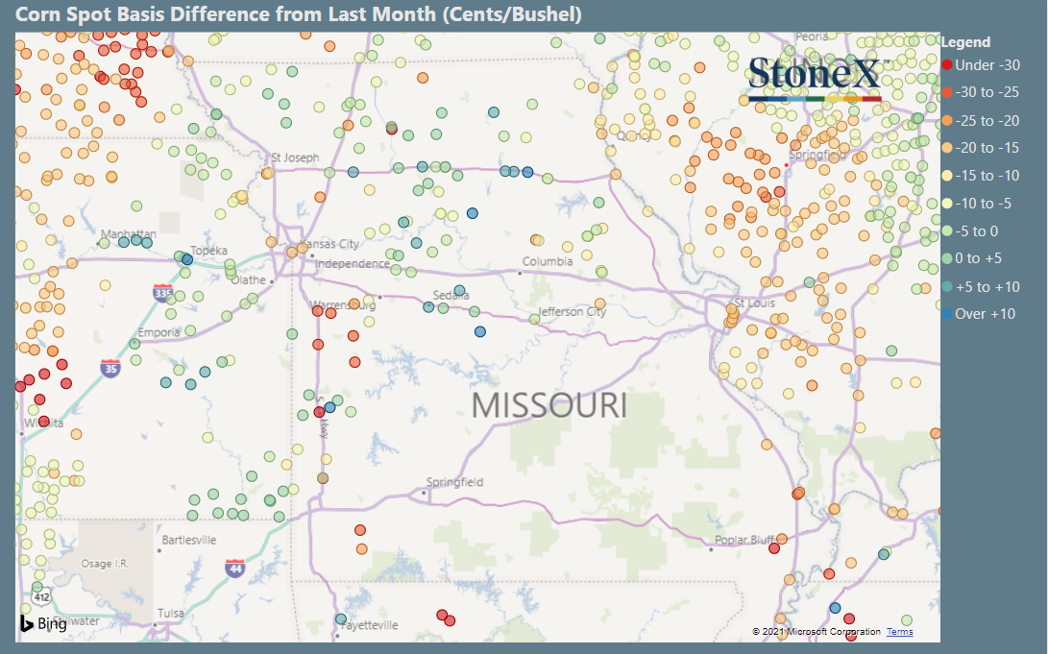Click the Manhattan city label
1048x654 pixels.
(x=129, y=233)
